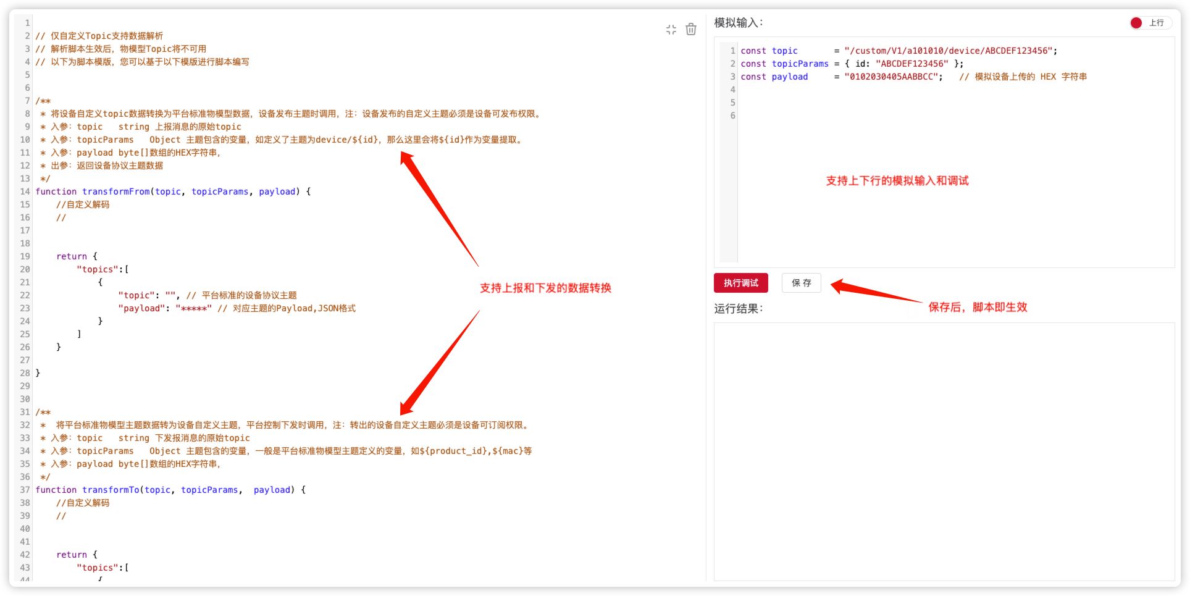The height and width of the screenshot is (596, 1190).
Task: Place cursor on the transformTo function declaration line
Action: tap(170, 490)
